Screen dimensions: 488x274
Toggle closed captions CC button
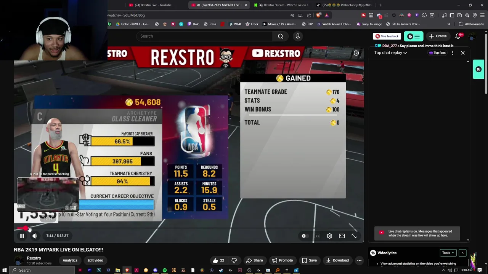pos(317,236)
